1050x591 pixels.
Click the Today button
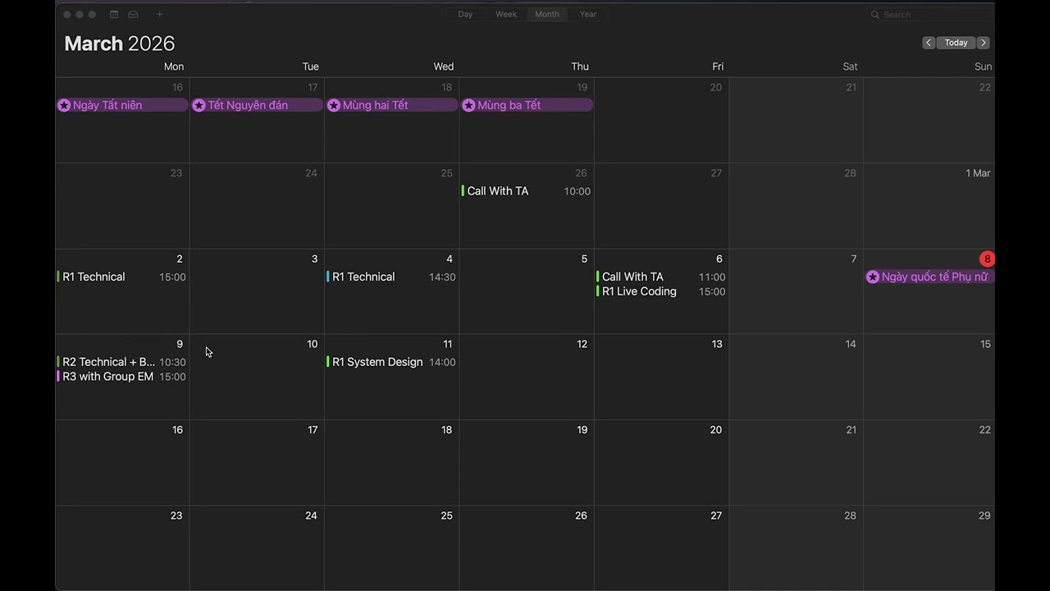(956, 43)
